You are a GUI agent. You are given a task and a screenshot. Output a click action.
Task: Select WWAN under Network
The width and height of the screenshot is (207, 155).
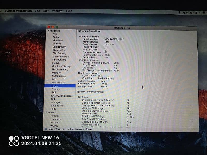(54, 126)
